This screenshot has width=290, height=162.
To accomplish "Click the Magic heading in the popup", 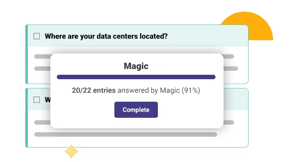I will [x=136, y=66].
